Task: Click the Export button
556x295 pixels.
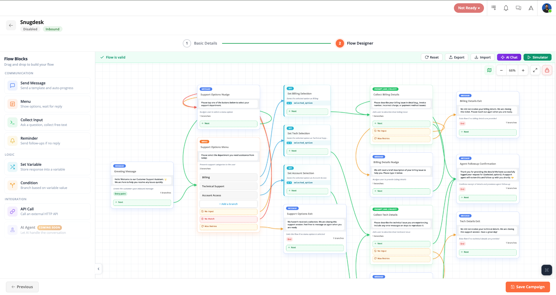Action: (x=457, y=57)
